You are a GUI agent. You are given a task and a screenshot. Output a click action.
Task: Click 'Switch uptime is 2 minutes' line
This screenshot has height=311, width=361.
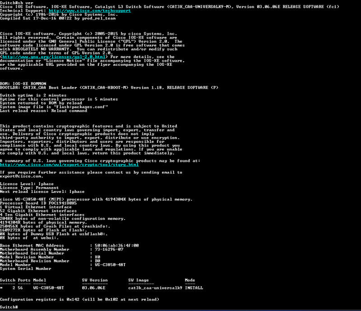pos(33,95)
